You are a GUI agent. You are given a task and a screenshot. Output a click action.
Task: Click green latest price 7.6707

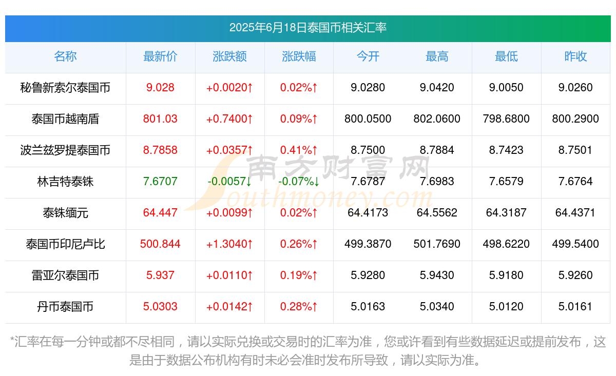160,182
